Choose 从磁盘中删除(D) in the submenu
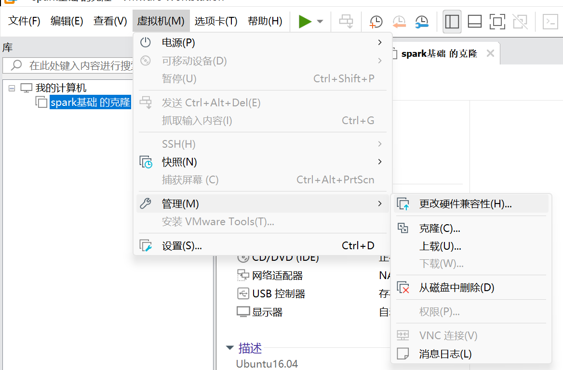 pyautogui.click(x=471, y=288)
